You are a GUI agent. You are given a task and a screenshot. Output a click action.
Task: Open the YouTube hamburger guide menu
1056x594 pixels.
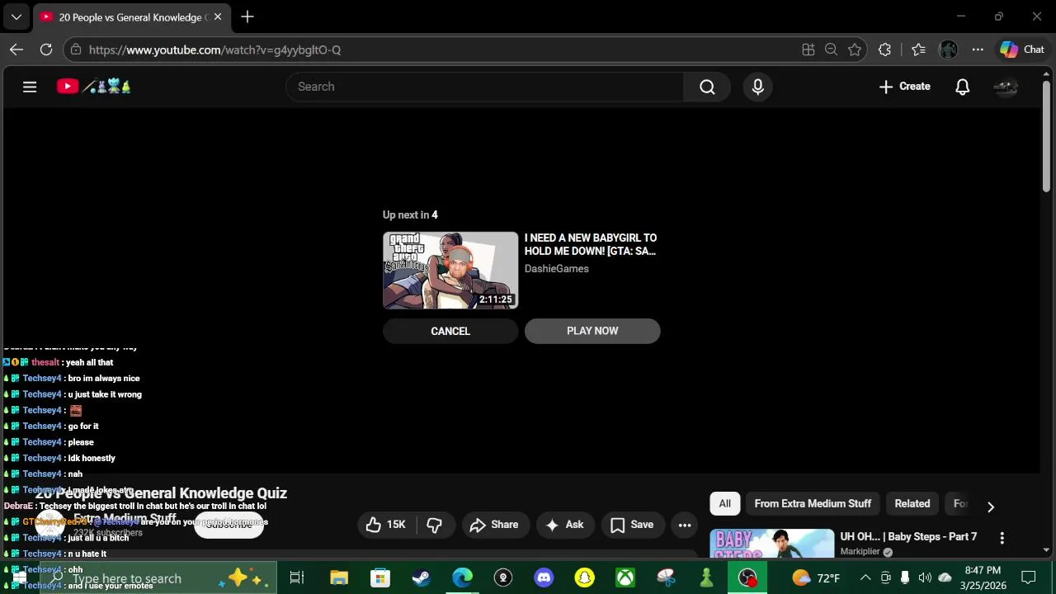(x=30, y=87)
